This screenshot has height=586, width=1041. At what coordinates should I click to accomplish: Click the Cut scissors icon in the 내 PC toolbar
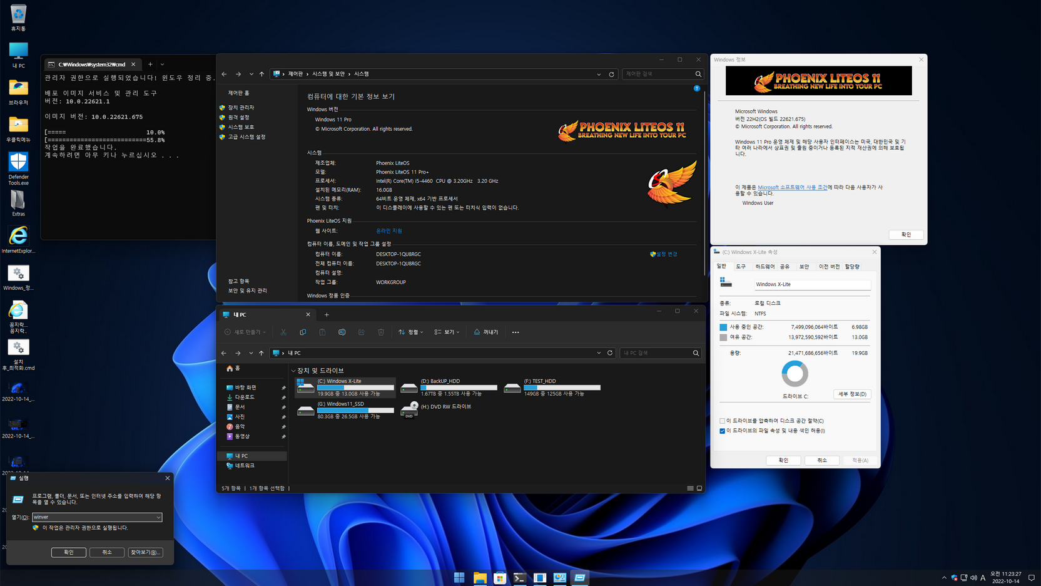pyautogui.click(x=283, y=332)
